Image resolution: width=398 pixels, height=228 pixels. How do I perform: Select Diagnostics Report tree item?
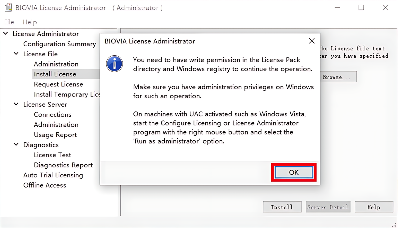(x=63, y=165)
